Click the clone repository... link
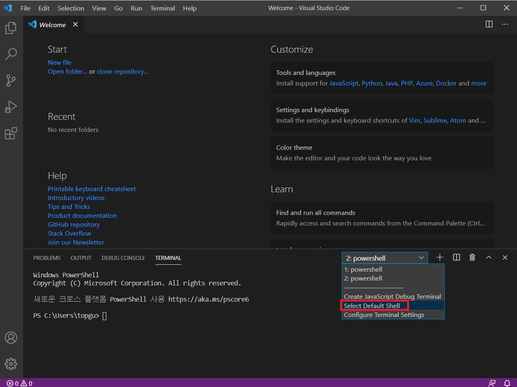517x387 pixels. tap(122, 72)
